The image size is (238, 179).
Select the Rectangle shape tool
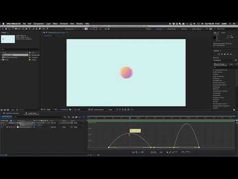[x=23, y=29]
